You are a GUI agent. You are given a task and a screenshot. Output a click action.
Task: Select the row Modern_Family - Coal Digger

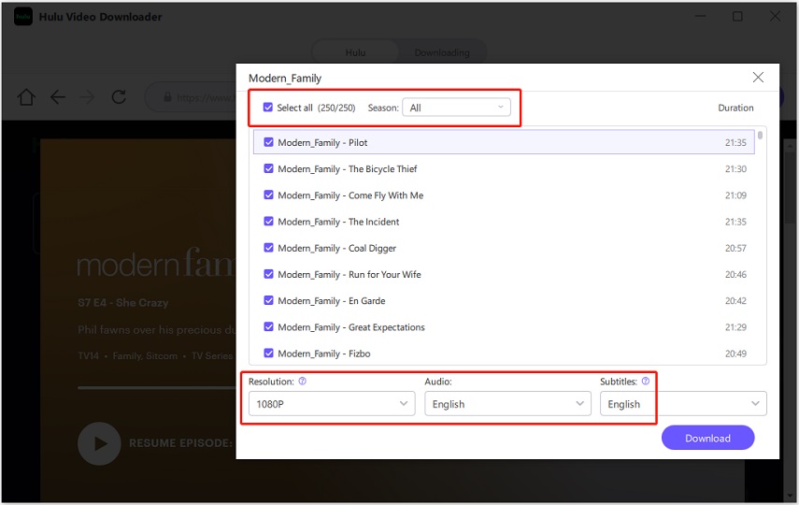[504, 248]
